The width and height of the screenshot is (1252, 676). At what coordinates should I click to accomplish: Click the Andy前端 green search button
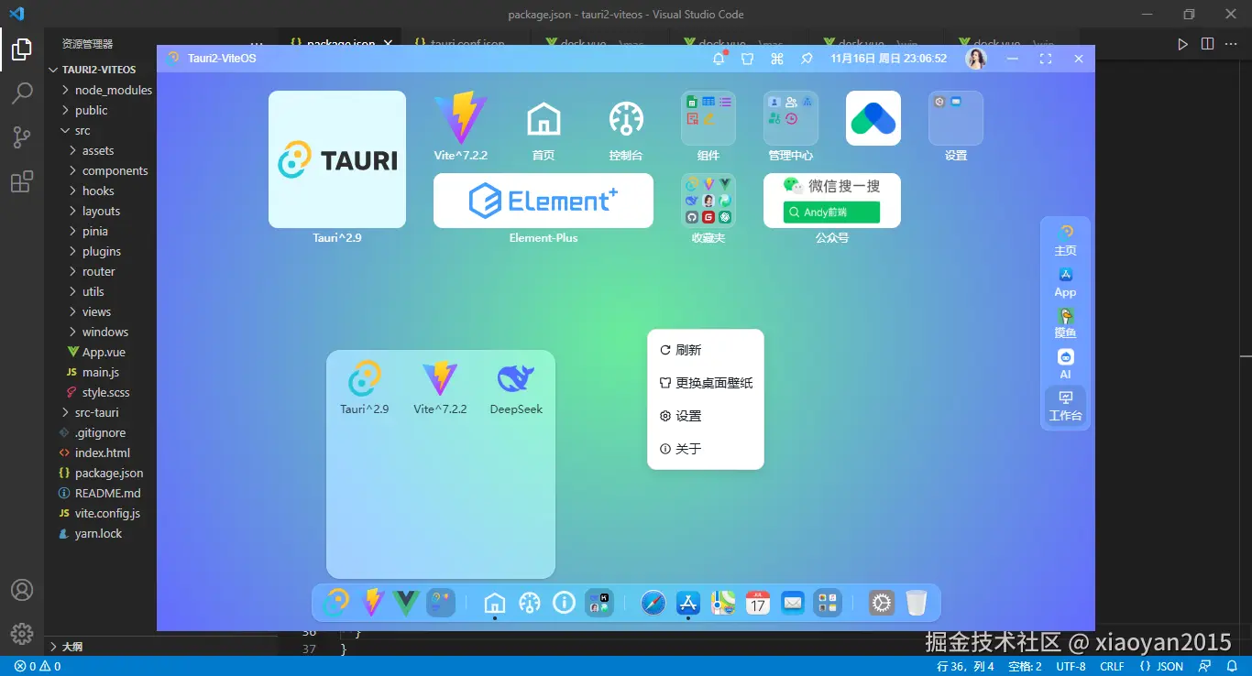(831, 213)
